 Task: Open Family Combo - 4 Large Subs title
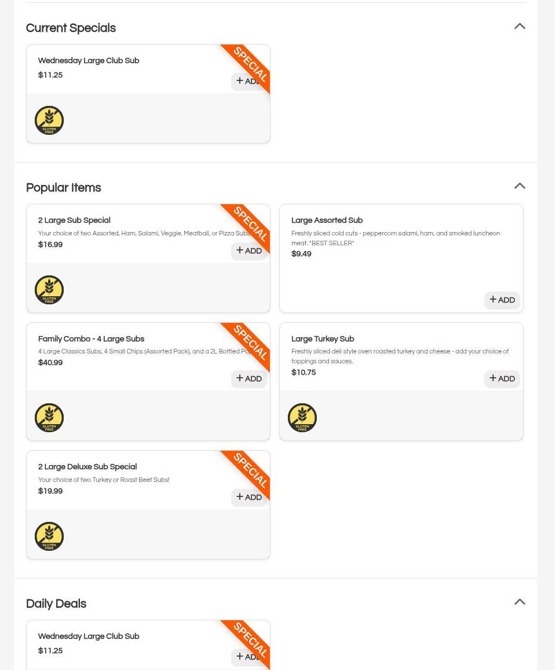pyautogui.click(x=91, y=339)
